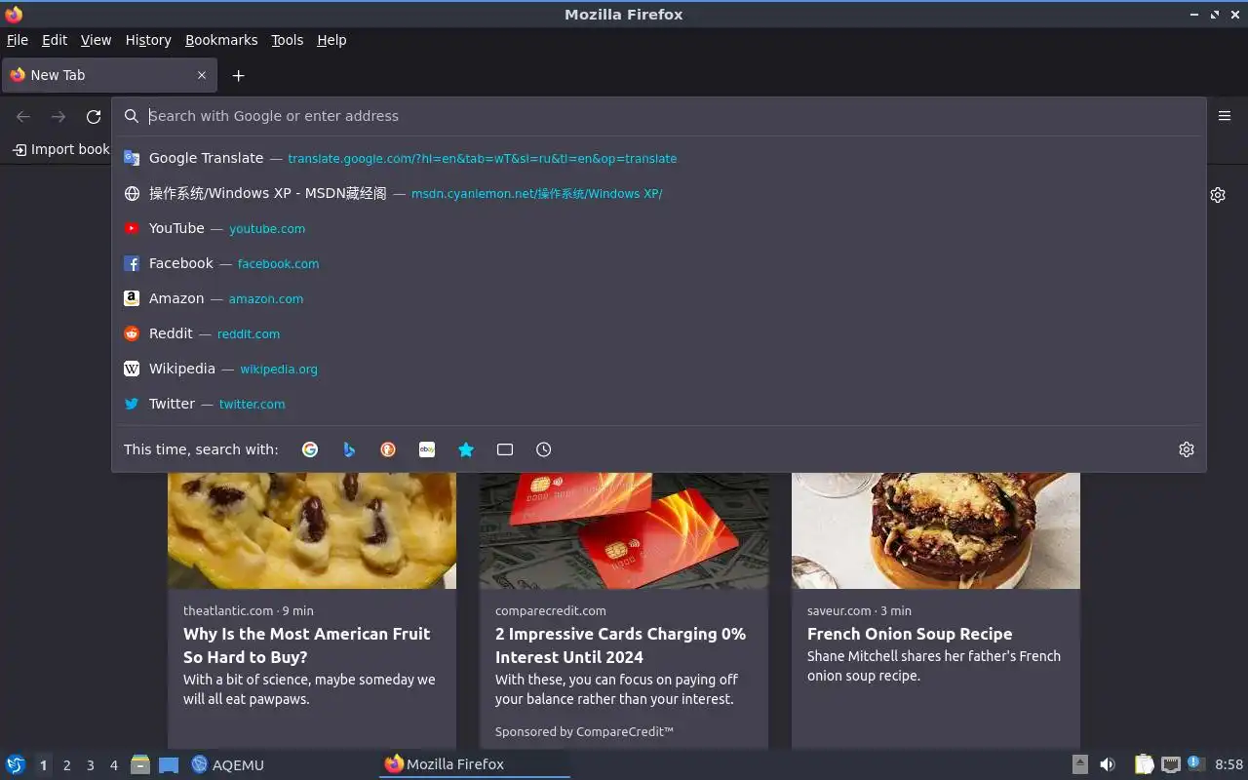Open a new tab with plus button
The height and width of the screenshot is (780, 1248).
238,75
